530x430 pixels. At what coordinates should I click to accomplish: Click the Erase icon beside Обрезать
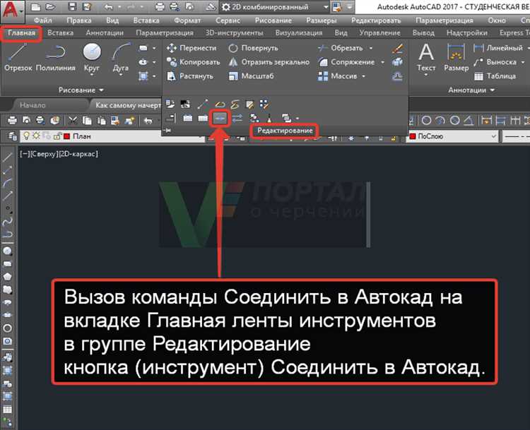(397, 48)
